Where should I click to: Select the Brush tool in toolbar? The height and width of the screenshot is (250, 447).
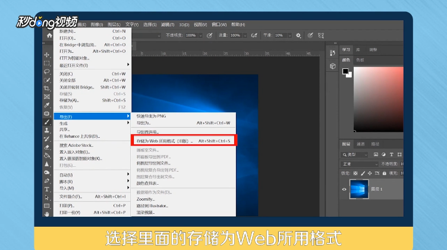[x=47, y=122]
